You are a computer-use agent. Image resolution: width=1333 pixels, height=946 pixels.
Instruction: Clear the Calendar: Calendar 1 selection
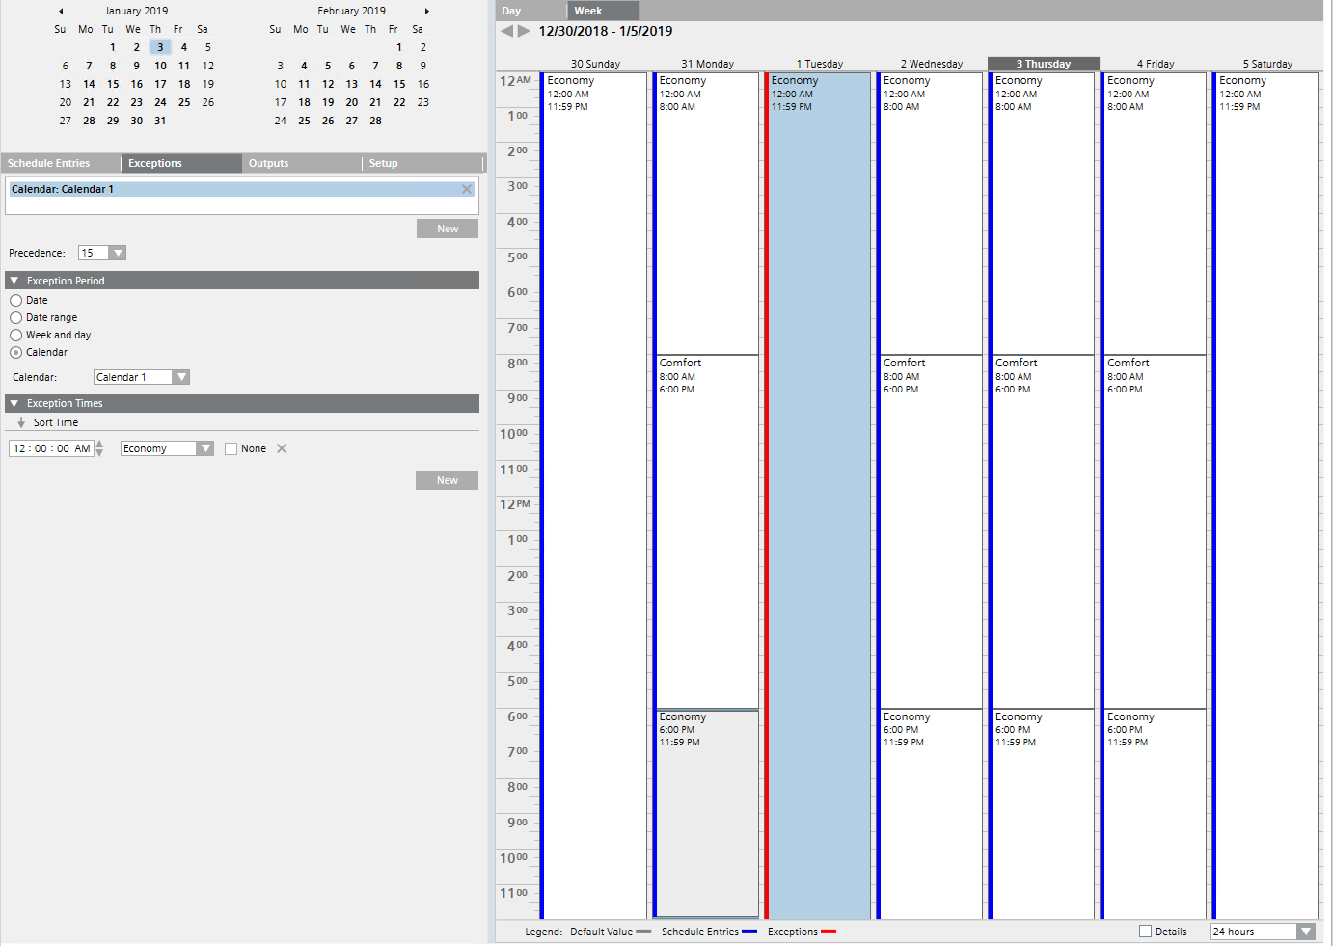click(x=467, y=189)
